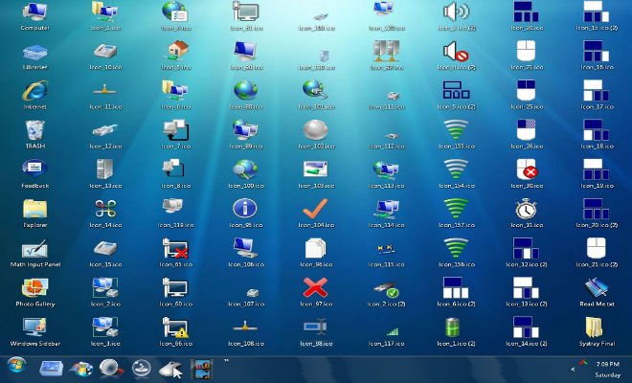The height and width of the screenshot is (383, 632).
Task: Select the Icon_155.ico wireless signal icon
Action: coord(456,130)
